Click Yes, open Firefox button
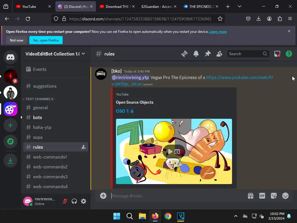The image size is (297, 223). click(x=46, y=40)
